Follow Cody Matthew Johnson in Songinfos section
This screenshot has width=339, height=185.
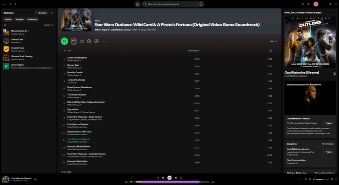pos(329,152)
